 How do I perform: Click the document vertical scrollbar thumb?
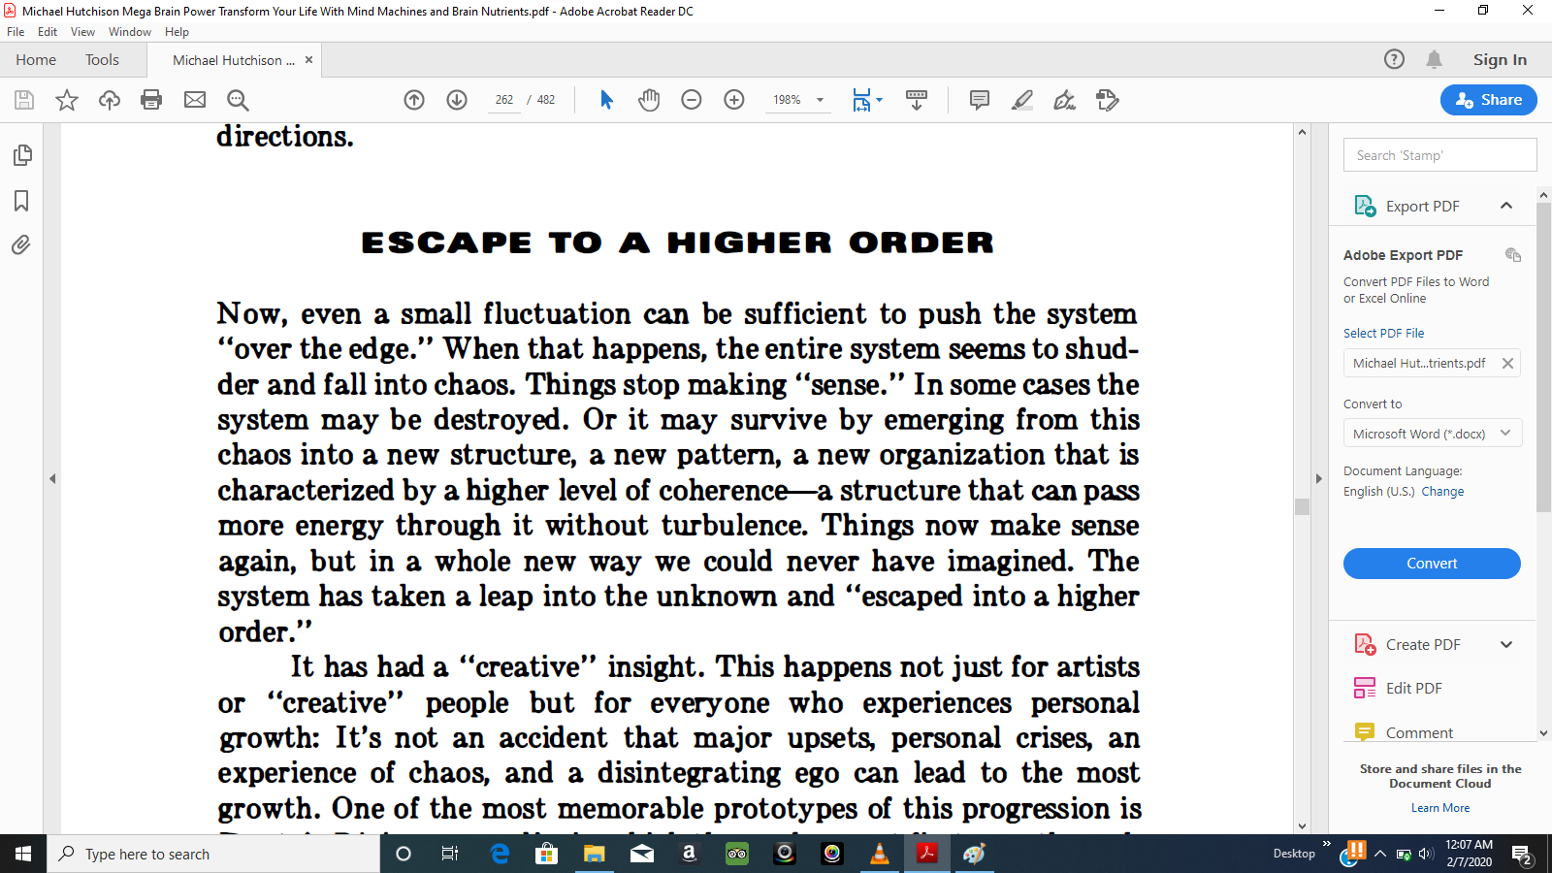point(1302,506)
